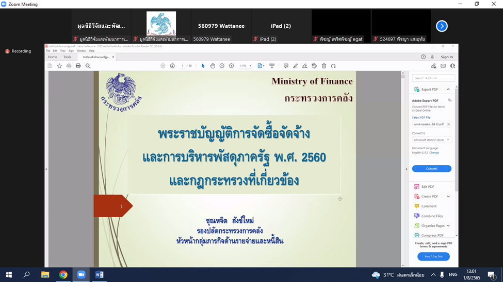Star the document as a favorite

[x=59, y=66]
